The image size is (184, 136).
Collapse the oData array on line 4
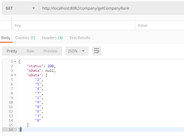(15, 75)
